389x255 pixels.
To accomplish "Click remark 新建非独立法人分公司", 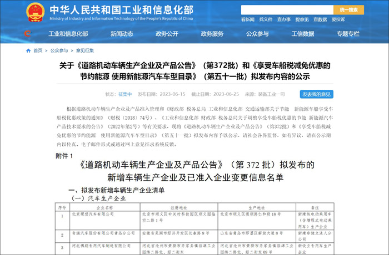I will (x=315, y=236).
